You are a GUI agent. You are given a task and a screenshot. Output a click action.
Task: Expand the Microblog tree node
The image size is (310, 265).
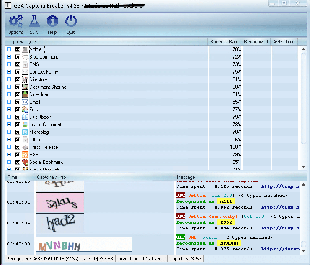pyautogui.click(x=9, y=132)
